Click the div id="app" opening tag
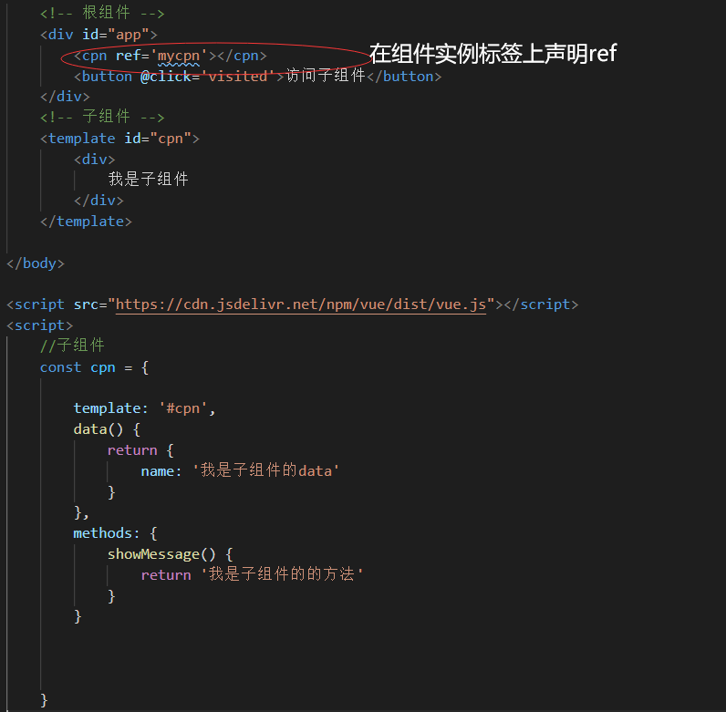This screenshot has width=726, height=712. pyautogui.click(x=99, y=35)
